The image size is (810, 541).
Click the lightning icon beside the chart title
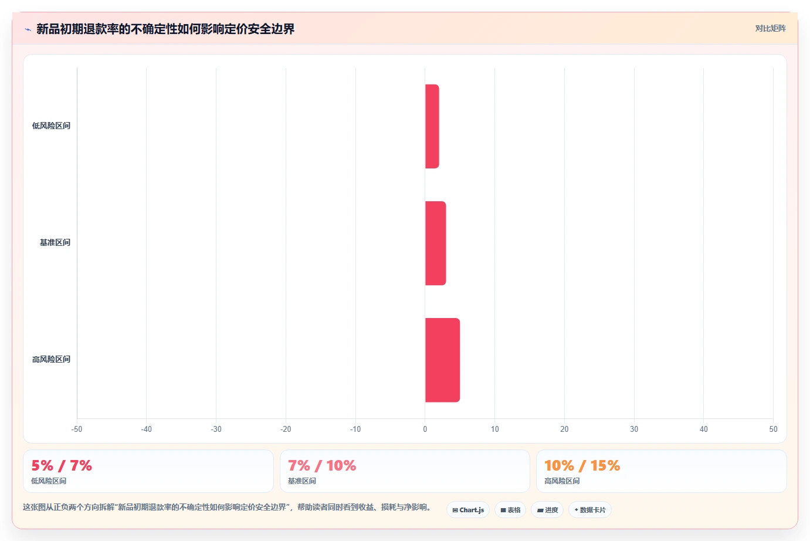28,29
